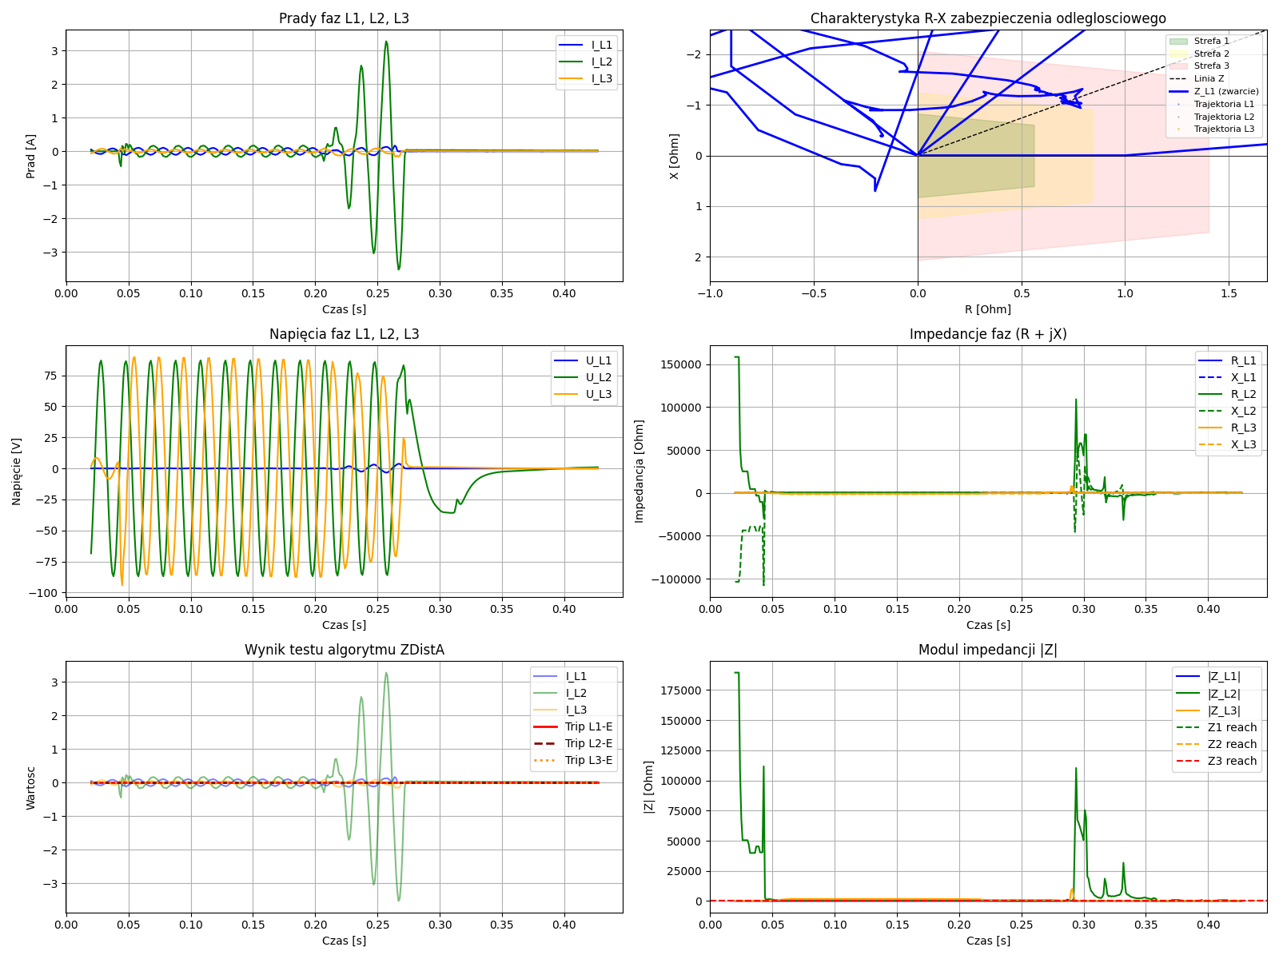Click the Strefa 1 green legend swatch
Screen dimensions: 1279x959
pyautogui.click(x=1178, y=41)
